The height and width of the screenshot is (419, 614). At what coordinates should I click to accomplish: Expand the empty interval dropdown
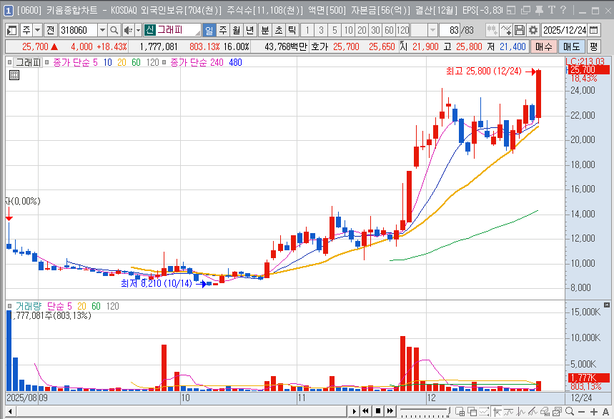coord(432,30)
